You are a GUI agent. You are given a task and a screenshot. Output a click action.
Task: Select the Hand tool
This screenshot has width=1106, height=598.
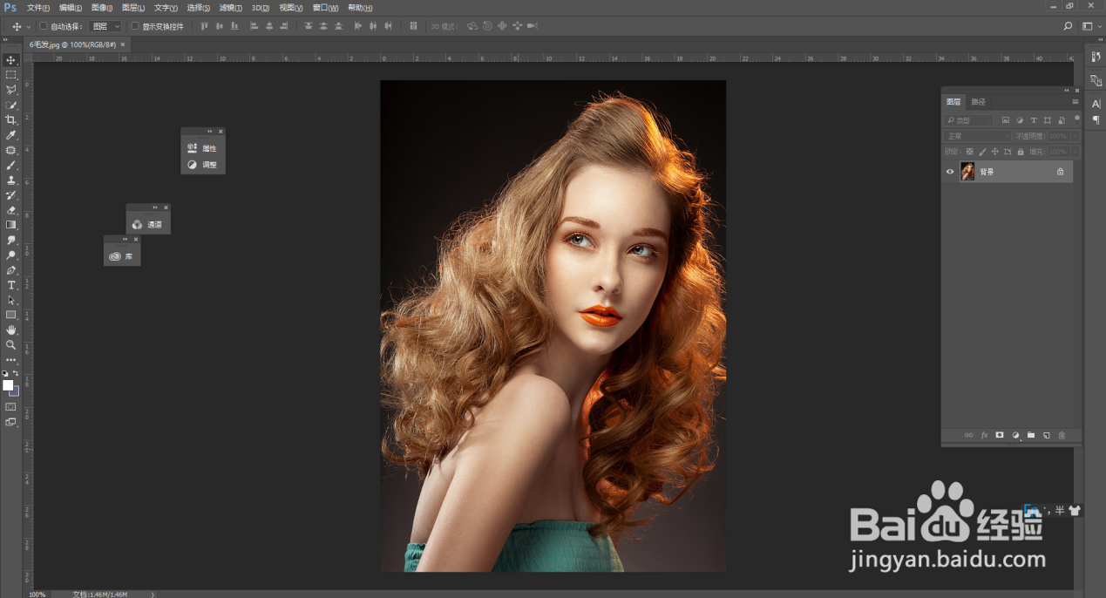tap(11, 330)
